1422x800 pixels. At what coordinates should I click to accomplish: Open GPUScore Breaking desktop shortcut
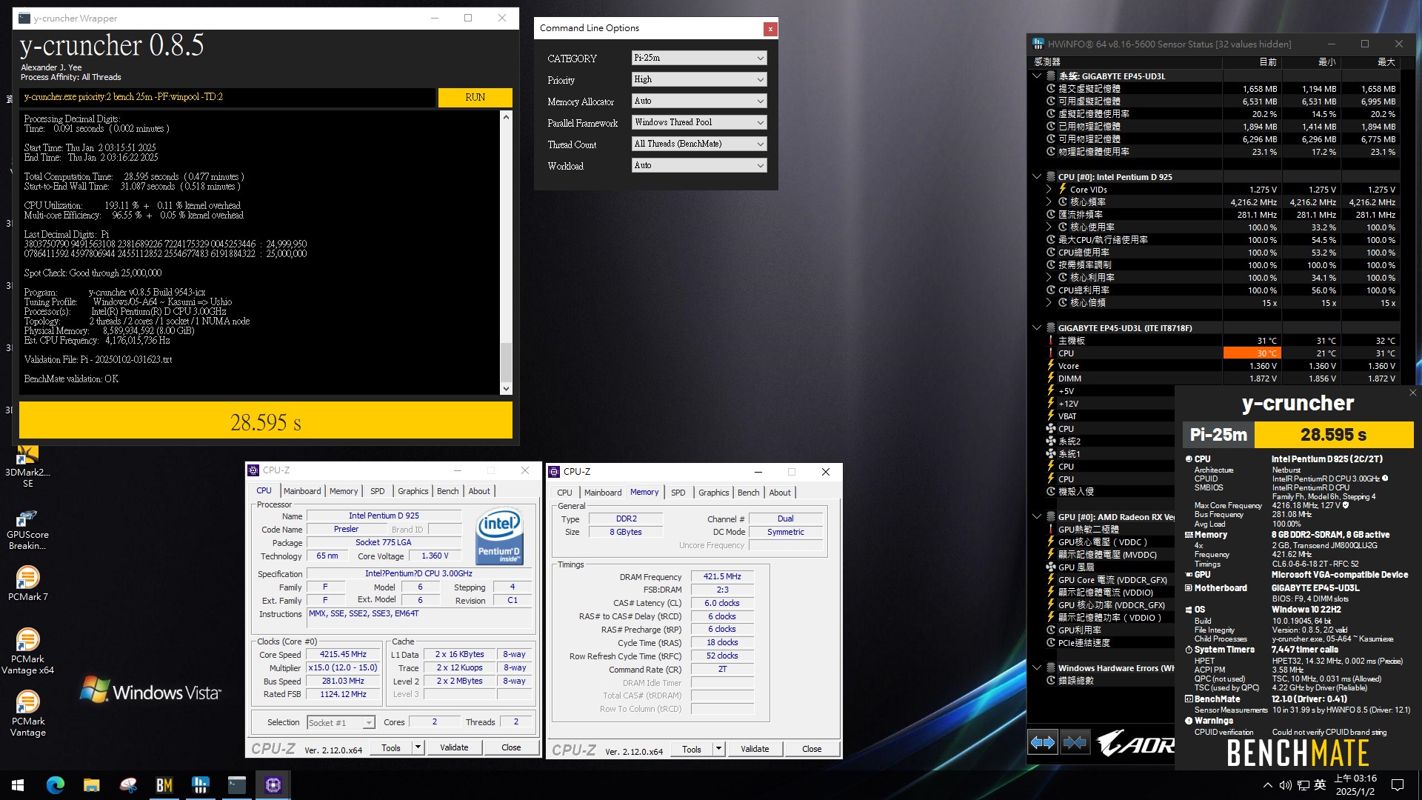pos(27,530)
